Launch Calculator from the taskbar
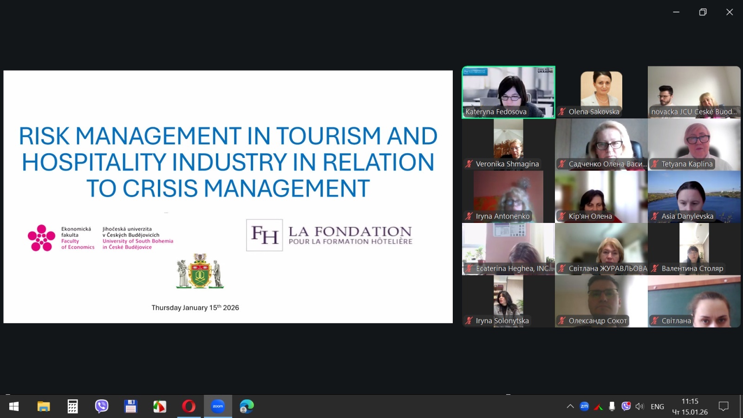 72,406
